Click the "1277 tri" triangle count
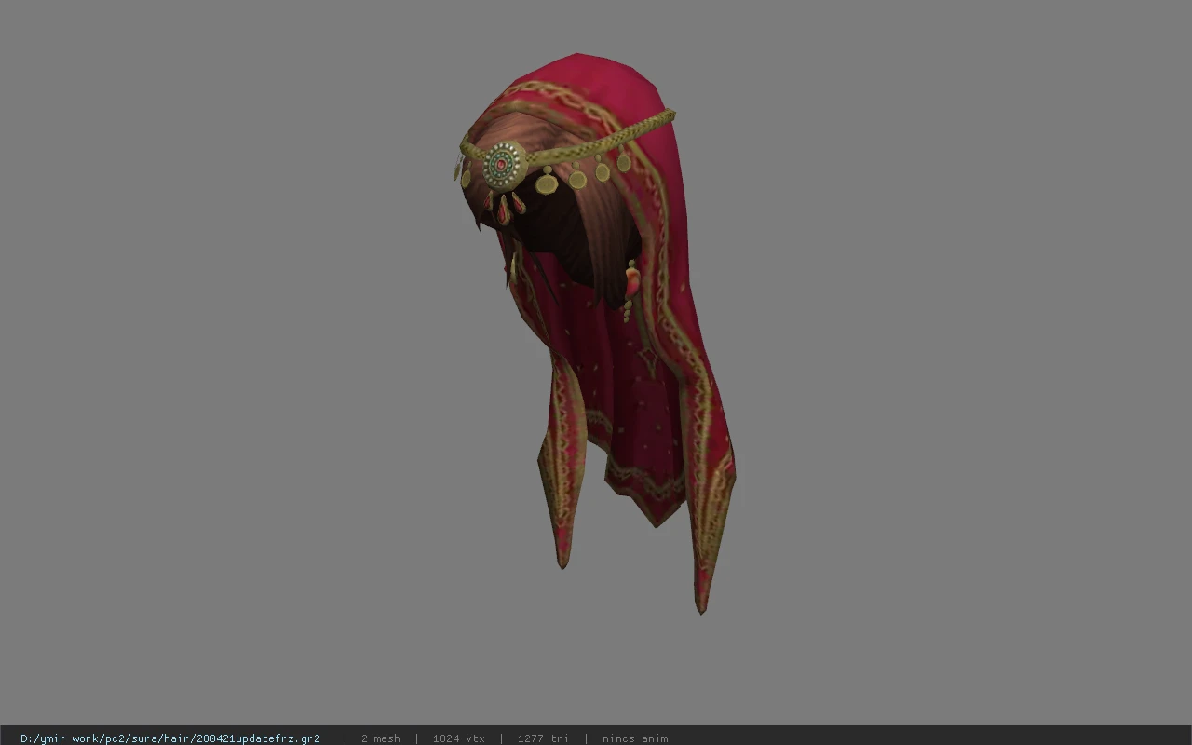The height and width of the screenshot is (745, 1192). [x=543, y=738]
